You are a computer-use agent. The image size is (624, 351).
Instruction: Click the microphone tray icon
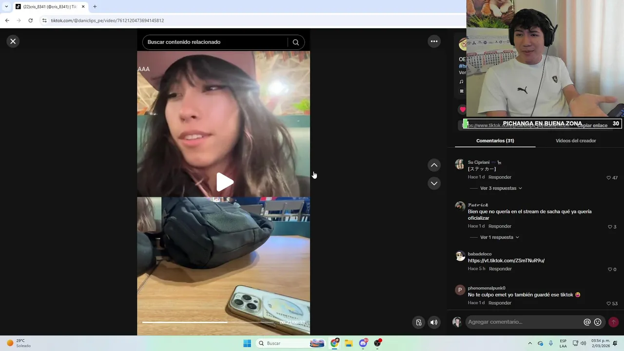(551, 343)
